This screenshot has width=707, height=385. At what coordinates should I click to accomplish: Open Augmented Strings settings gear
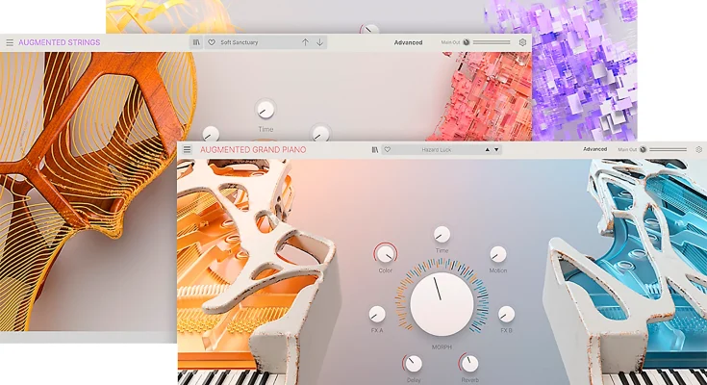click(x=523, y=42)
